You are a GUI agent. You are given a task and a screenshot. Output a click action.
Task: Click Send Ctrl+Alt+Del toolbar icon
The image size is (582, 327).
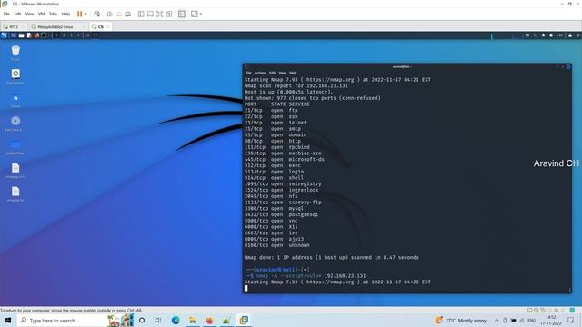tap(97, 15)
